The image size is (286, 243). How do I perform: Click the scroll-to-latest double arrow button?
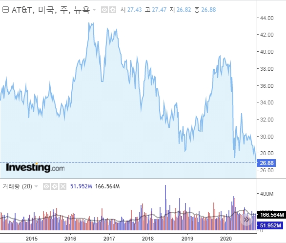point(246,219)
